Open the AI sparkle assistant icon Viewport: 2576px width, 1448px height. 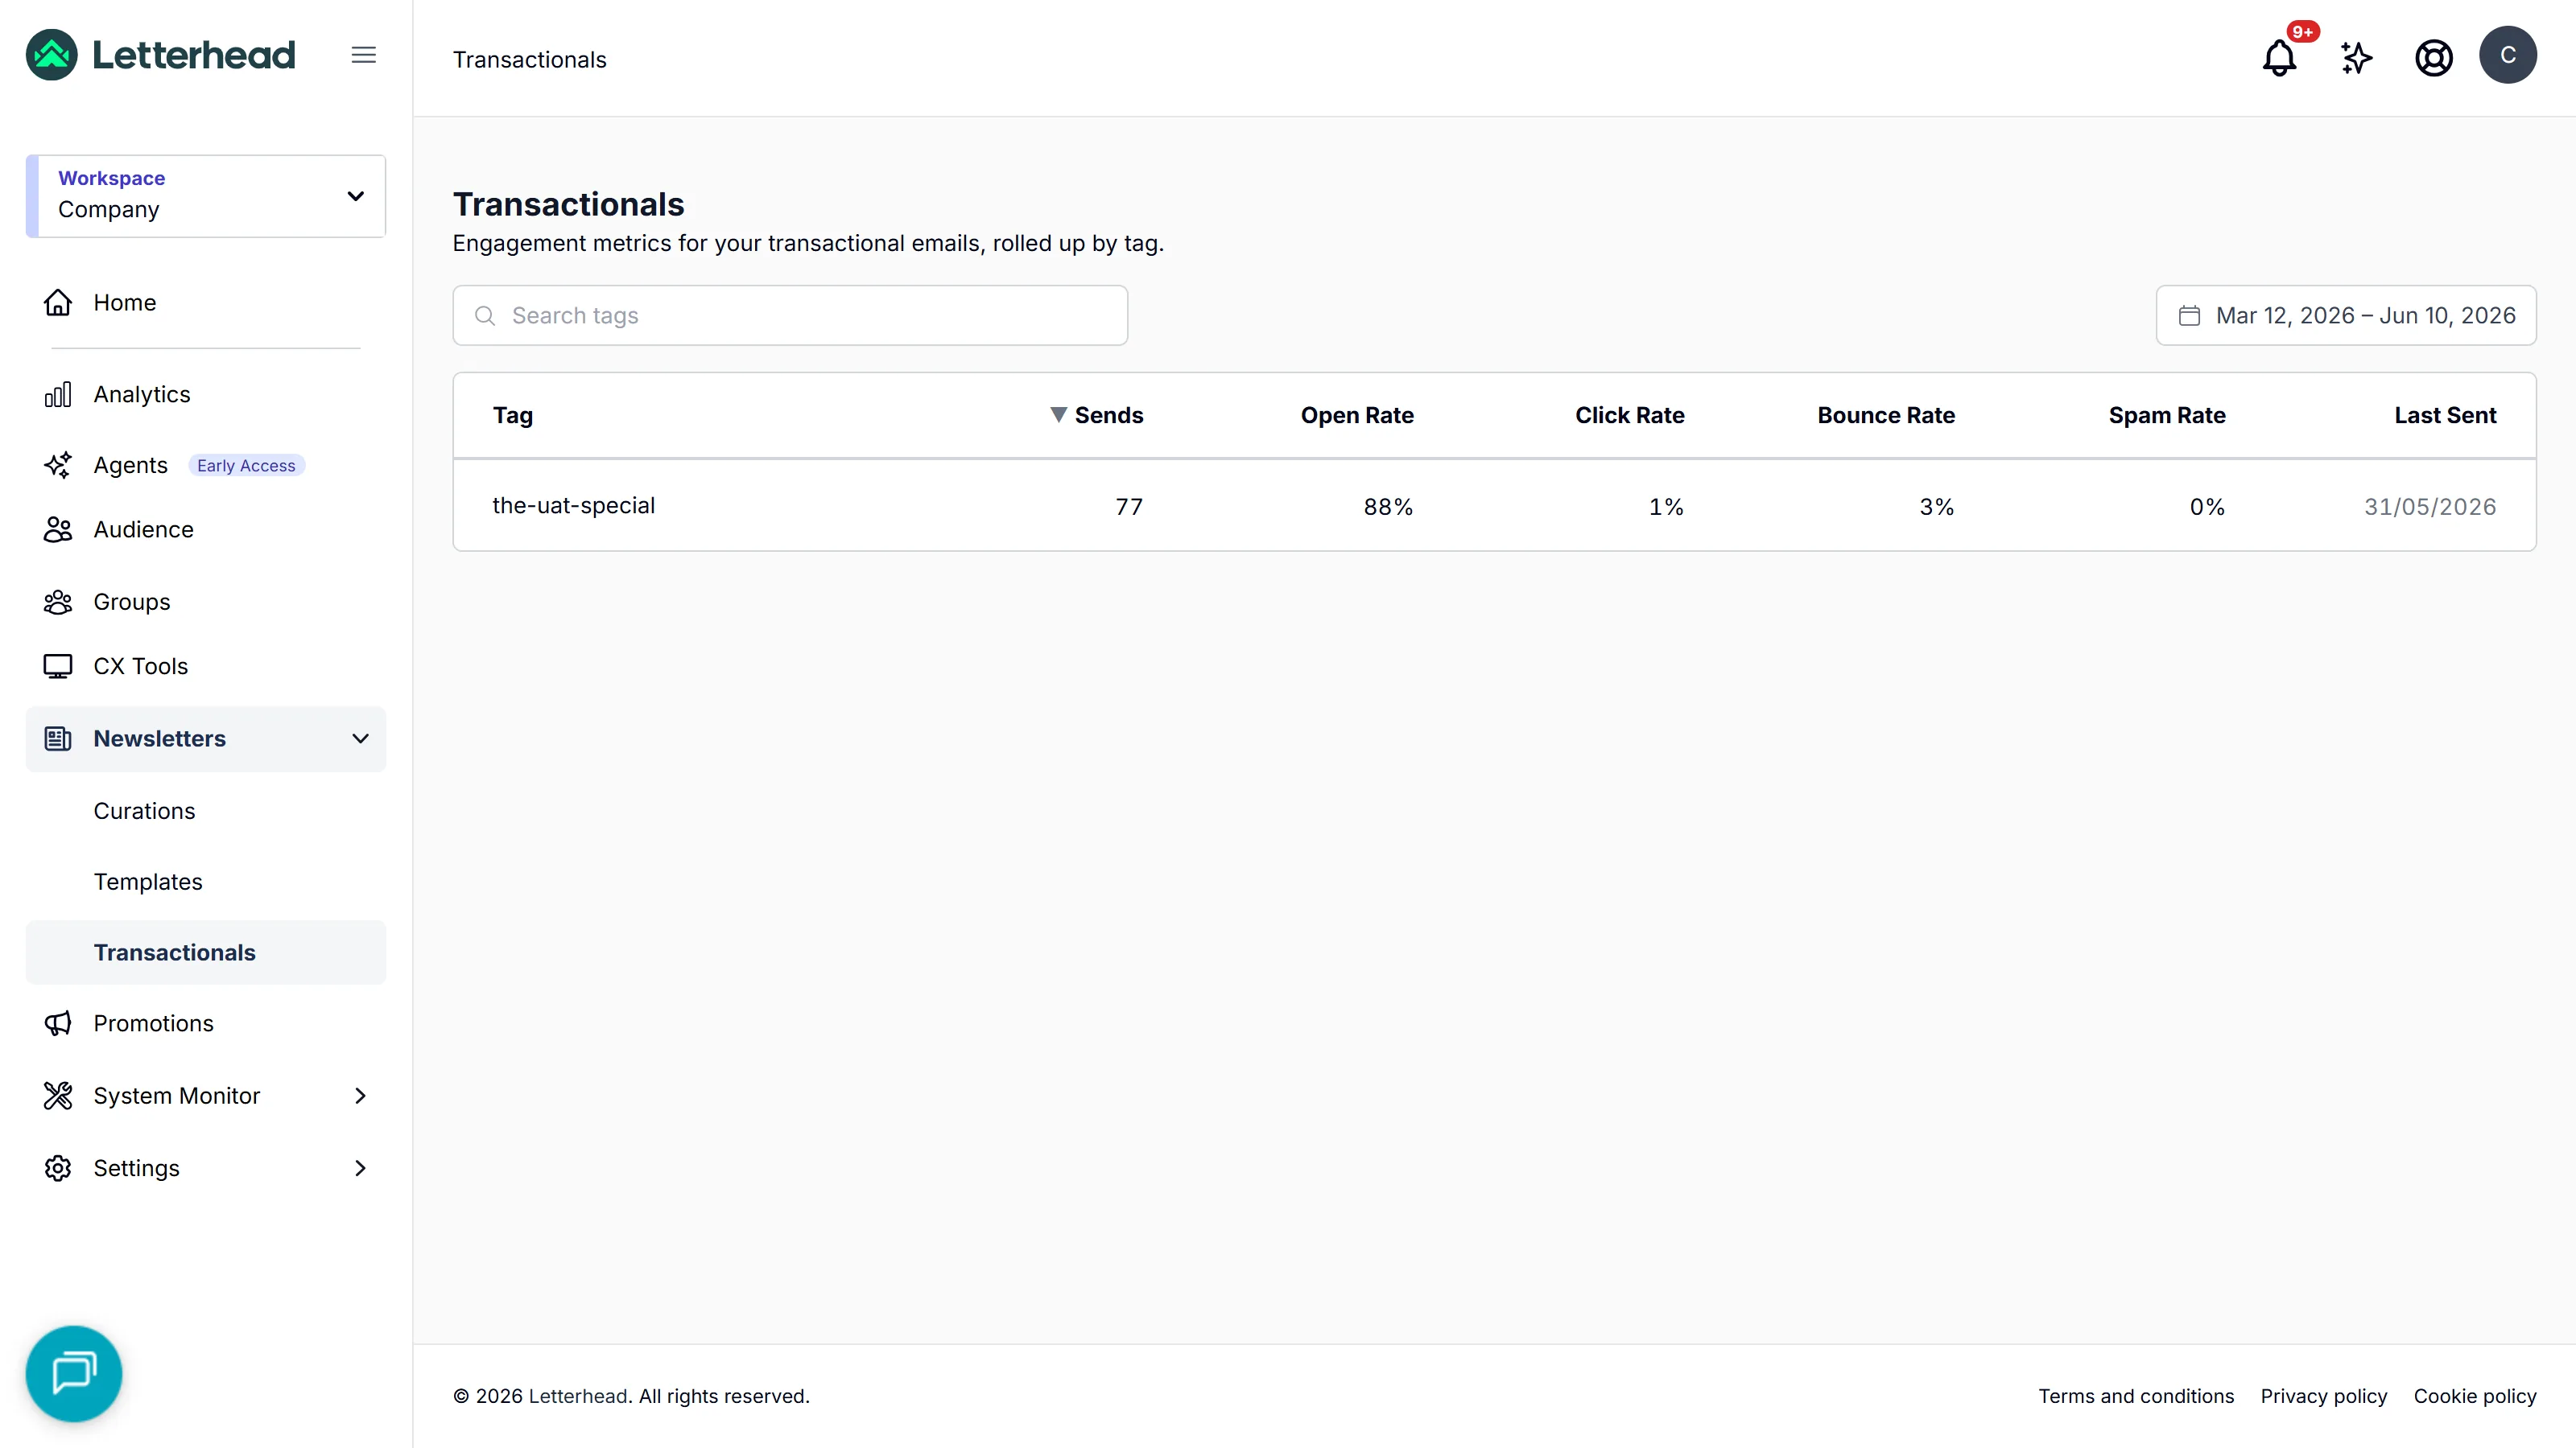(x=2356, y=57)
